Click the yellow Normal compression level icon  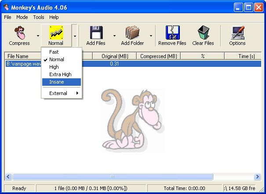(x=56, y=33)
